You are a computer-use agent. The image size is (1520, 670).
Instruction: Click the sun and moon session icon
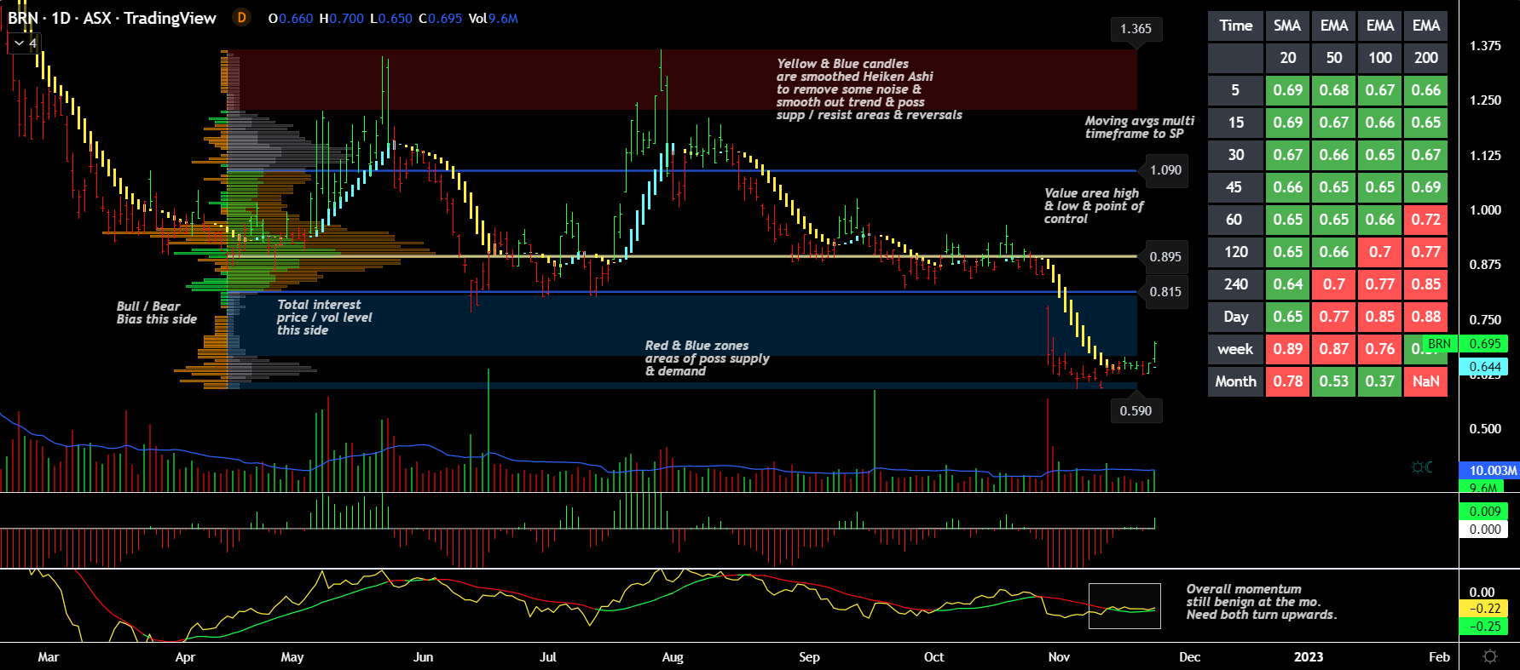point(1422,467)
